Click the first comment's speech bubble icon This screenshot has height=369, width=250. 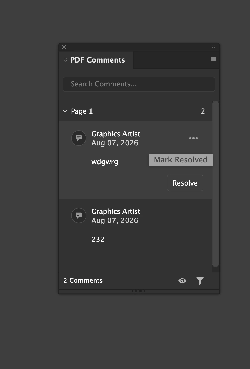coord(79,138)
